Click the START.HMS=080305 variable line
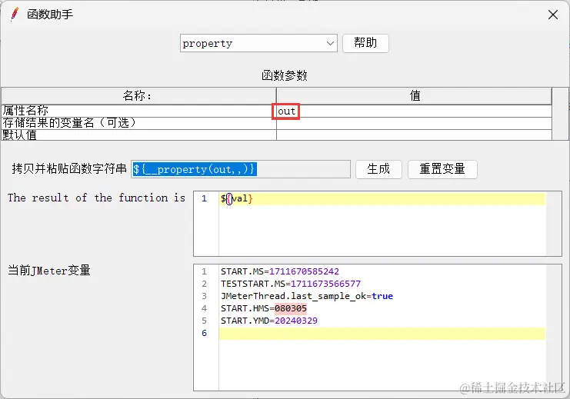The width and height of the screenshot is (570, 399). [264, 308]
